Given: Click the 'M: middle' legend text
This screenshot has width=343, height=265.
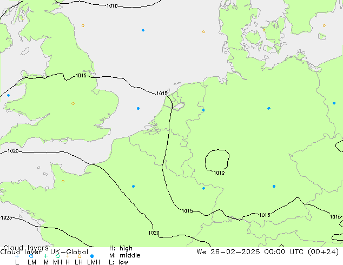Looking at the screenshot, I should point(124,255).
